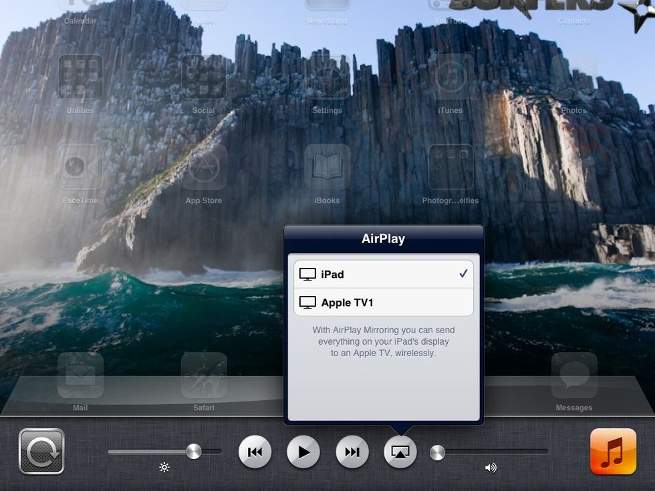
Task: Launch the Settings app
Action: point(327,77)
